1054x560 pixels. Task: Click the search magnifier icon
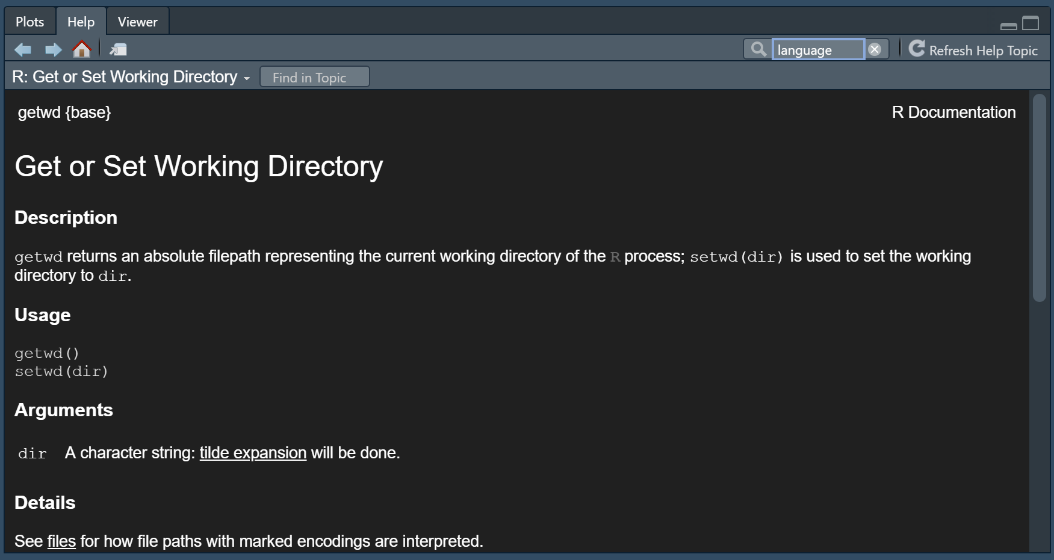(x=758, y=49)
